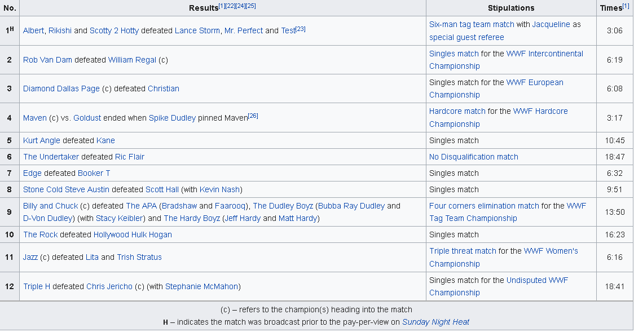634x332 pixels.
Task: Open The Undertaker link
Action: point(51,157)
